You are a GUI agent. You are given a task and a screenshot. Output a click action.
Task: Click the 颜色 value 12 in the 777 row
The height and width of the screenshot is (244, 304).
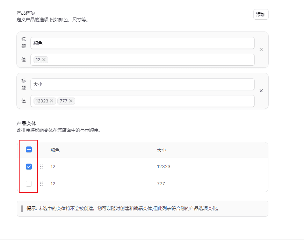pos(53,184)
